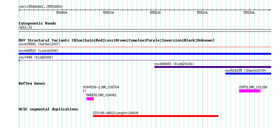Click the 55530k ruler tick label
This screenshot has width=280, height=128.
click(250, 13)
